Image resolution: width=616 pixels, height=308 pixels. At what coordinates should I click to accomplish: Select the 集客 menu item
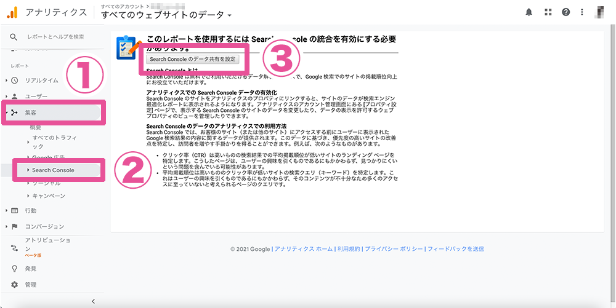point(31,113)
